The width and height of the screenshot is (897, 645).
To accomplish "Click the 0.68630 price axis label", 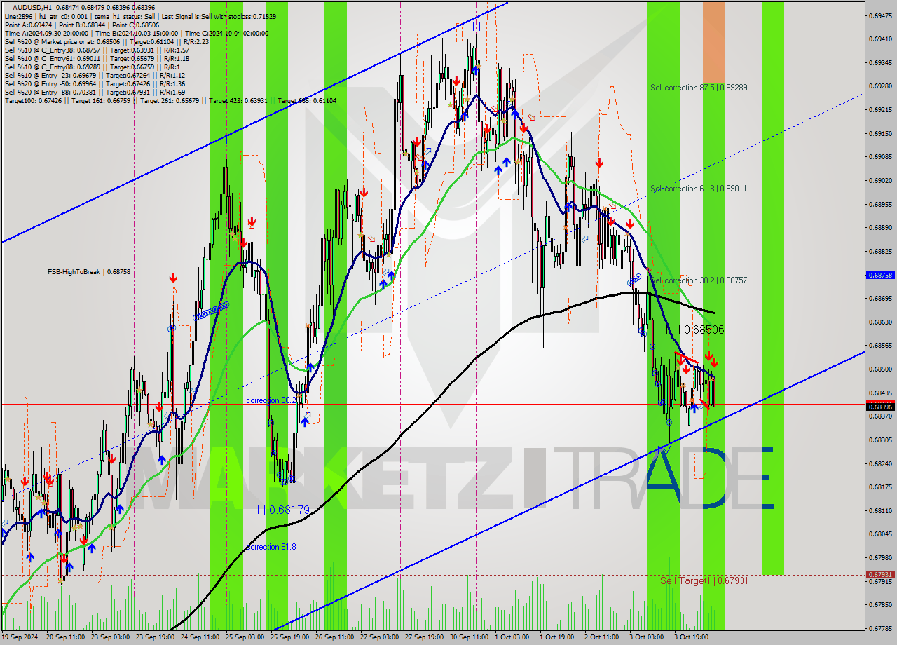I will click(880, 322).
